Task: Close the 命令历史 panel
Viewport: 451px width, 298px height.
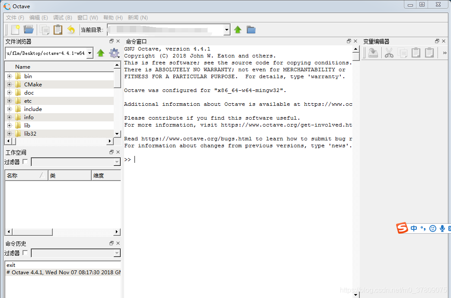Action: point(118,243)
